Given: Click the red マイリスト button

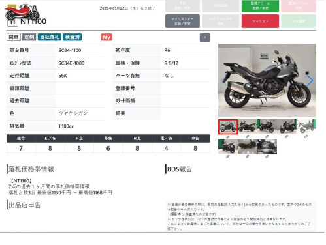Looking at the screenshot, I should click(x=260, y=22).
